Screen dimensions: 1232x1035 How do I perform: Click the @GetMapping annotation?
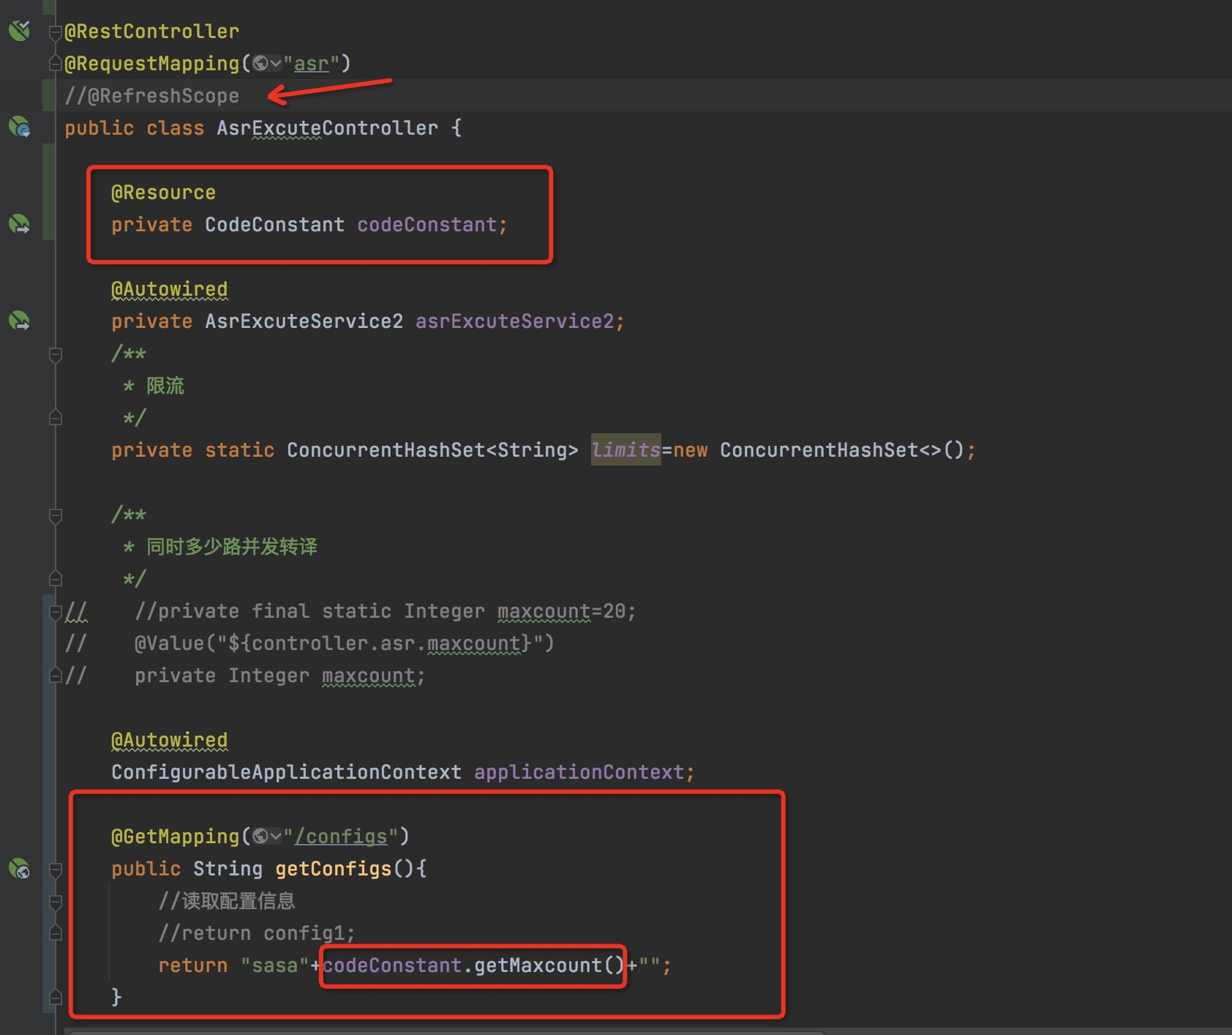[x=175, y=837]
